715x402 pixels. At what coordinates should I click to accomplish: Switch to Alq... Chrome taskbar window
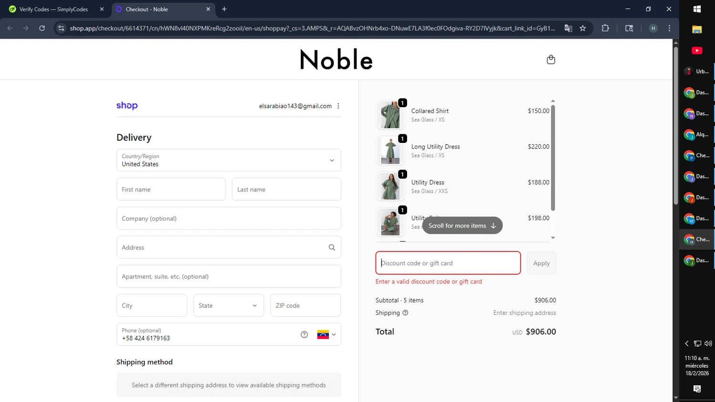697,134
